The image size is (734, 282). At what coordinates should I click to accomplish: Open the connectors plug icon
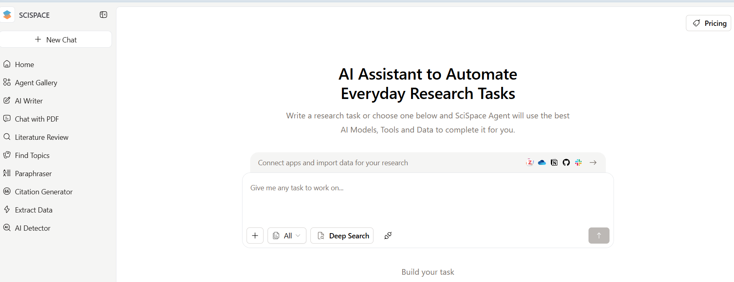[388, 236]
